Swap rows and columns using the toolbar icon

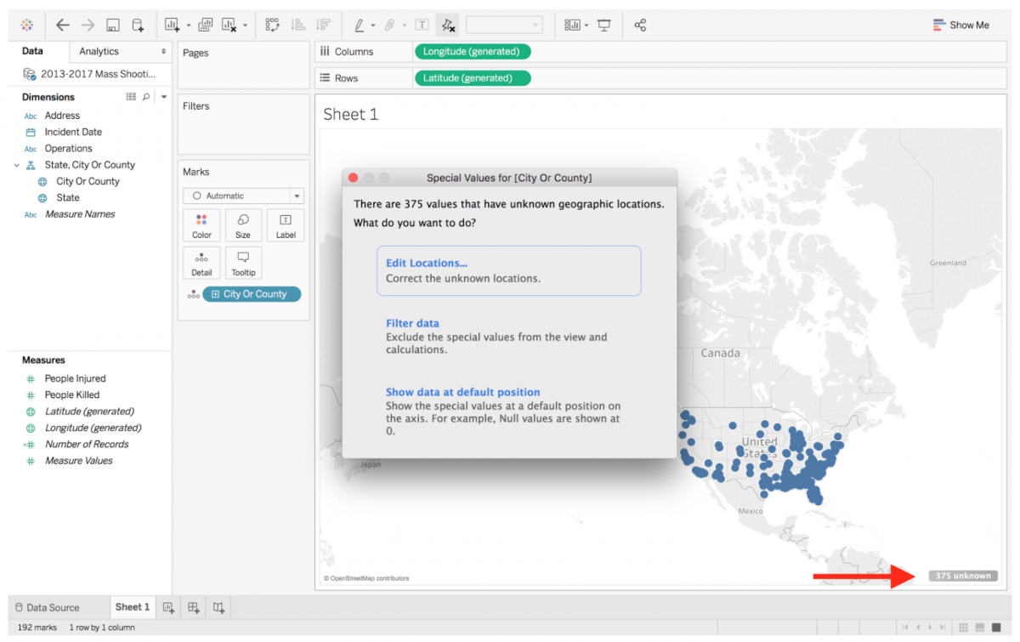pos(272,24)
